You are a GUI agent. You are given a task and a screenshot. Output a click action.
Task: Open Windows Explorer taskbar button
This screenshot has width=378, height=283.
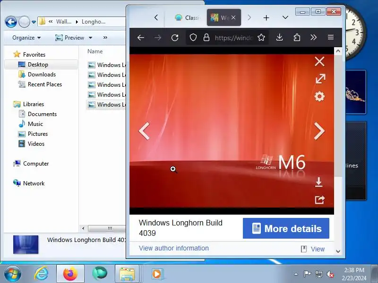[127, 274]
